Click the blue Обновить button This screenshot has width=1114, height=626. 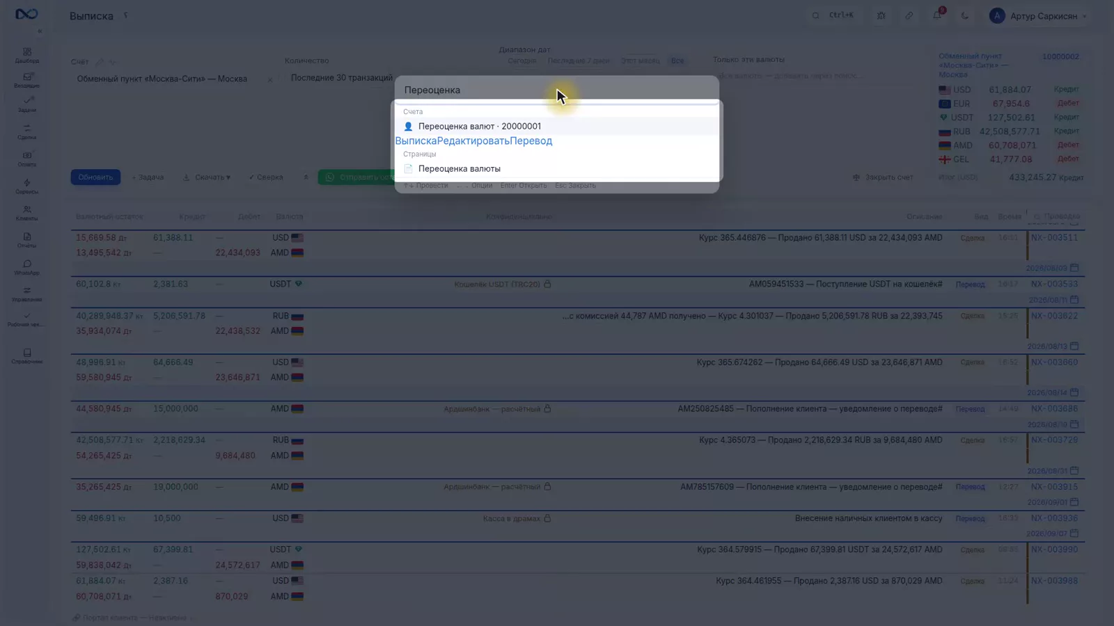coord(95,177)
